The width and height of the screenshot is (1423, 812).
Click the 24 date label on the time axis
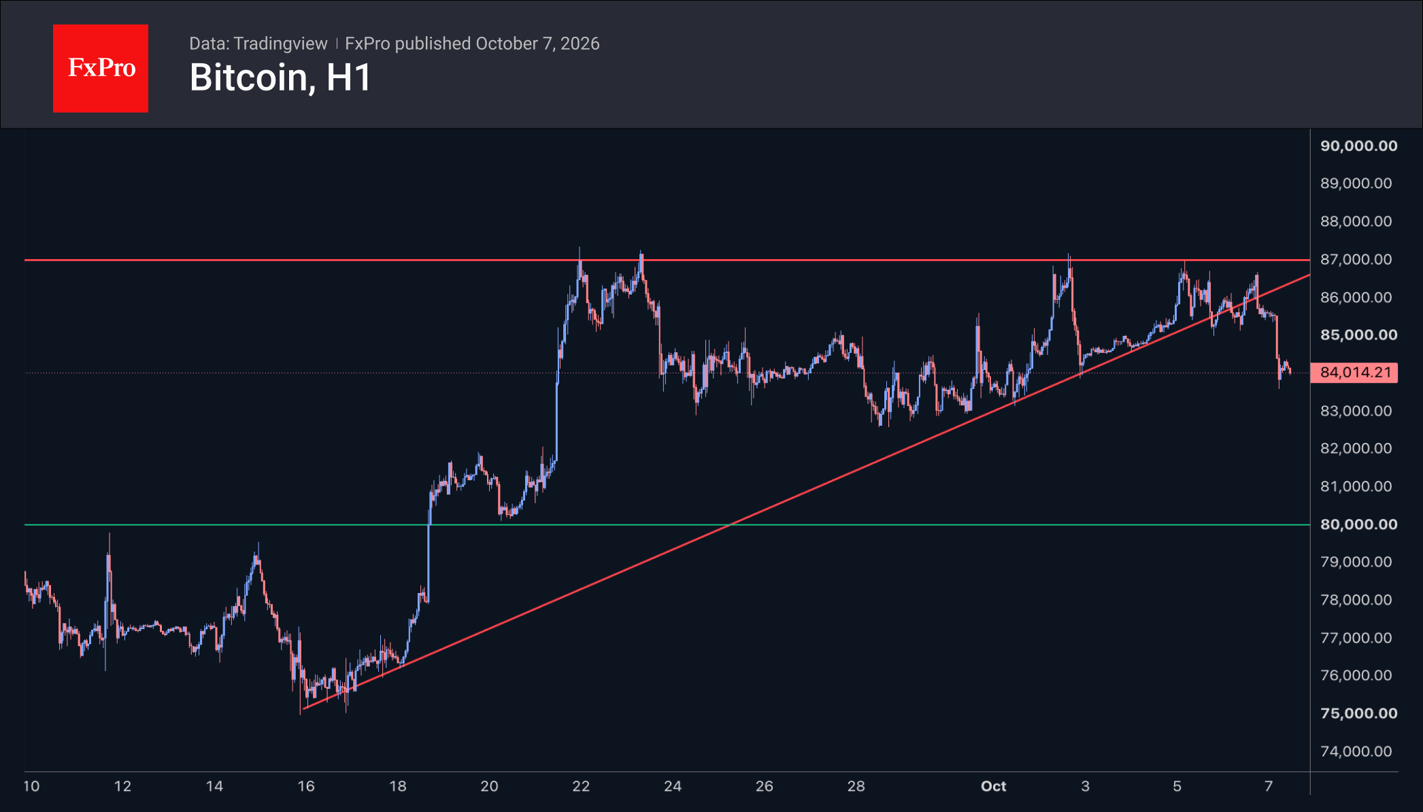(673, 786)
